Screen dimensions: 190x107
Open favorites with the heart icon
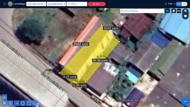[185, 16]
